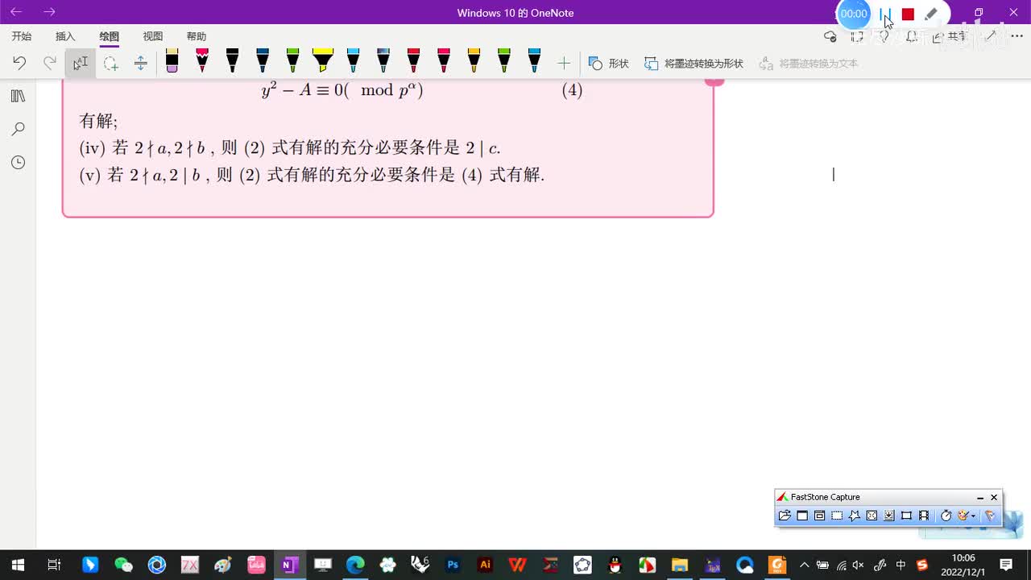Screen dimensions: 1031x580
Task: Open the search pane
Action: coord(18,129)
